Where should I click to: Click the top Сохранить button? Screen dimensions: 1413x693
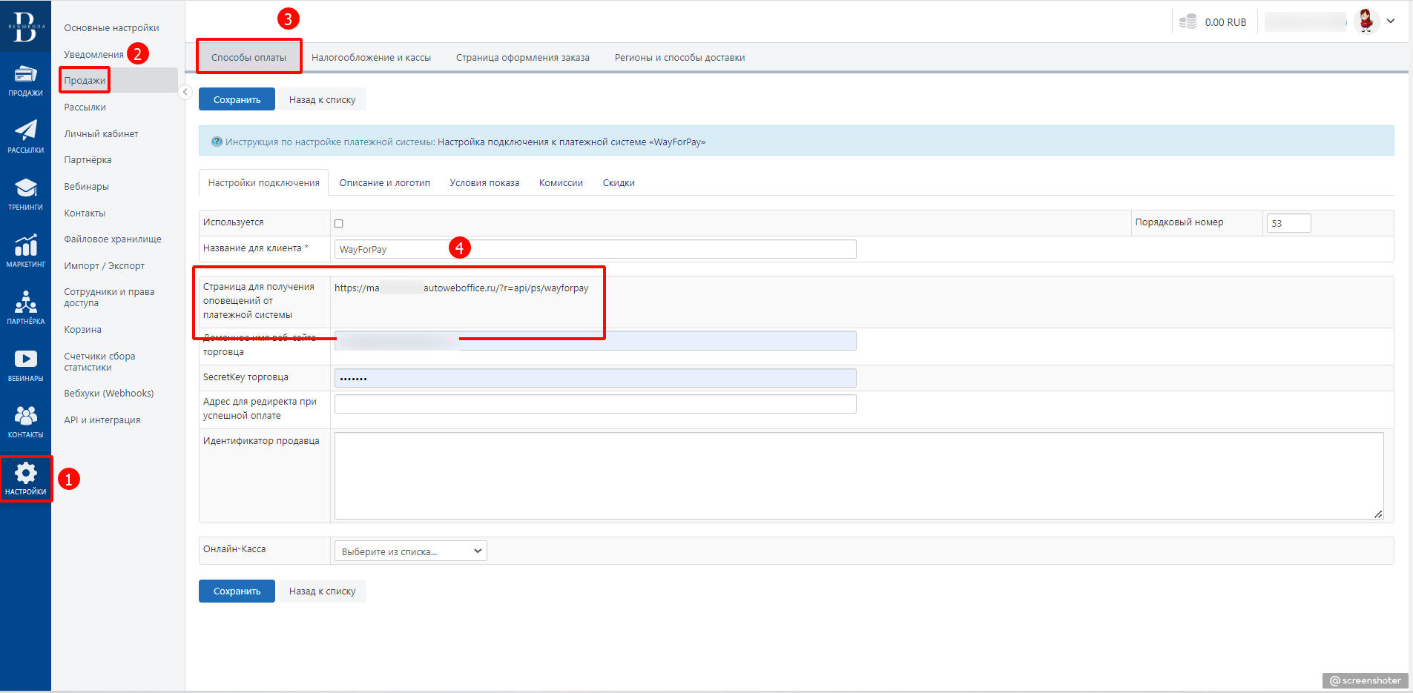237,100
